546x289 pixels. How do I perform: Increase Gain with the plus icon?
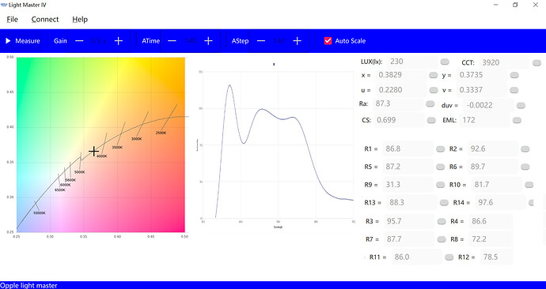pos(119,41)
